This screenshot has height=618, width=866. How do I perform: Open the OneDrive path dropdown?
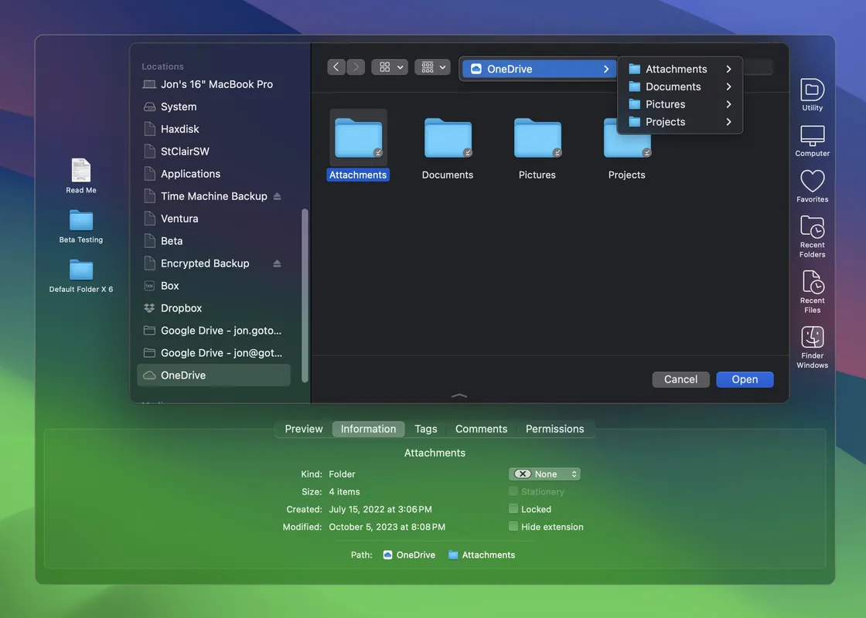tap(539, 68)
